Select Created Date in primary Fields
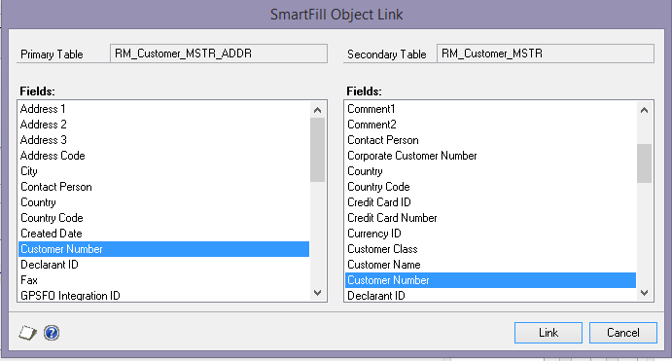 [x=163, y=234]
